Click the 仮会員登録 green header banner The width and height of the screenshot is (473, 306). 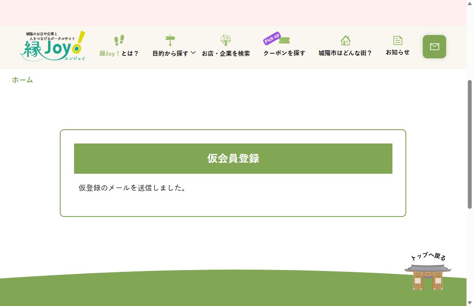coord(233,158)
